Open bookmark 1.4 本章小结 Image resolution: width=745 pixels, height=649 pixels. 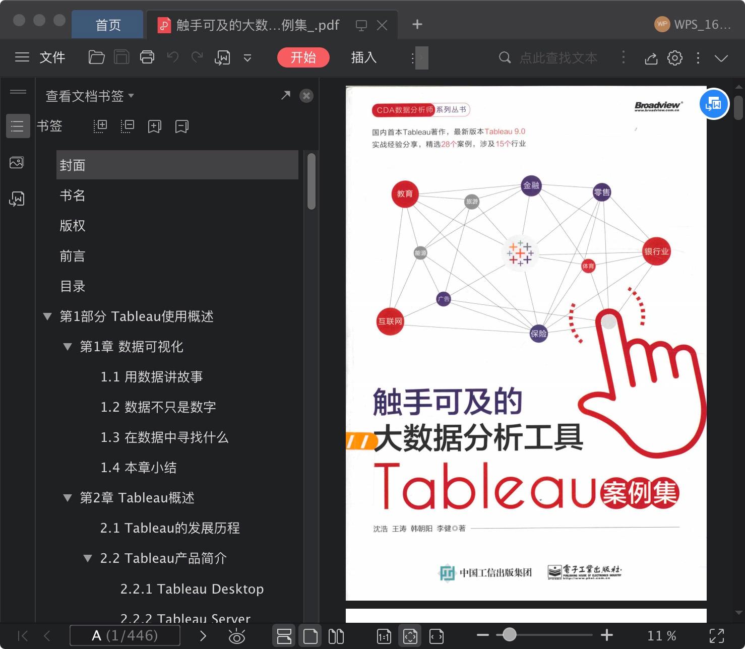click(x=139, y=468)
